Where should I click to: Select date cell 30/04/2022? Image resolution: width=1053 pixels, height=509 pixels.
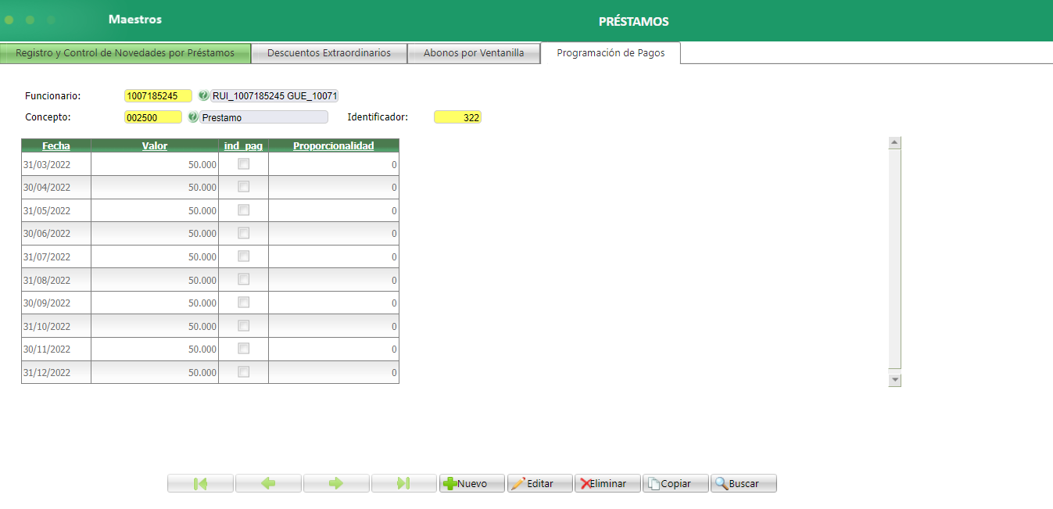[x=56, y=187]
